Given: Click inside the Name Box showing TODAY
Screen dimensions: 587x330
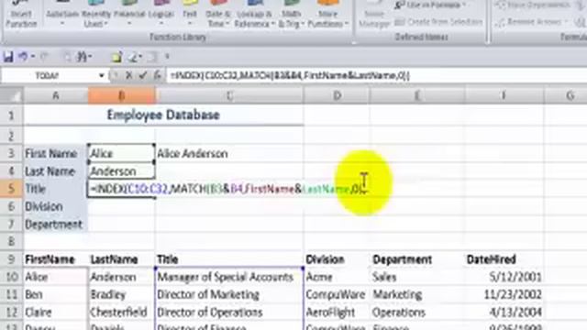Looking at the screenshot, I should [x=48, y=75].
